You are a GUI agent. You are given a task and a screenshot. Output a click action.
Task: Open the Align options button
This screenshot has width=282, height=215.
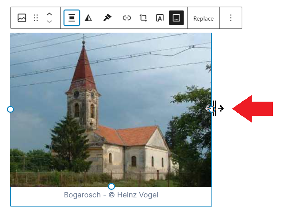click(x=72, y=18)
